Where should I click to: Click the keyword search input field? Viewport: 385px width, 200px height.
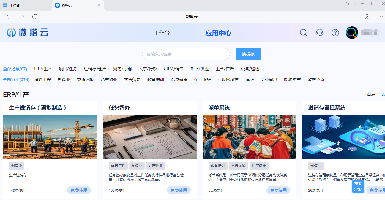[186, 54]
